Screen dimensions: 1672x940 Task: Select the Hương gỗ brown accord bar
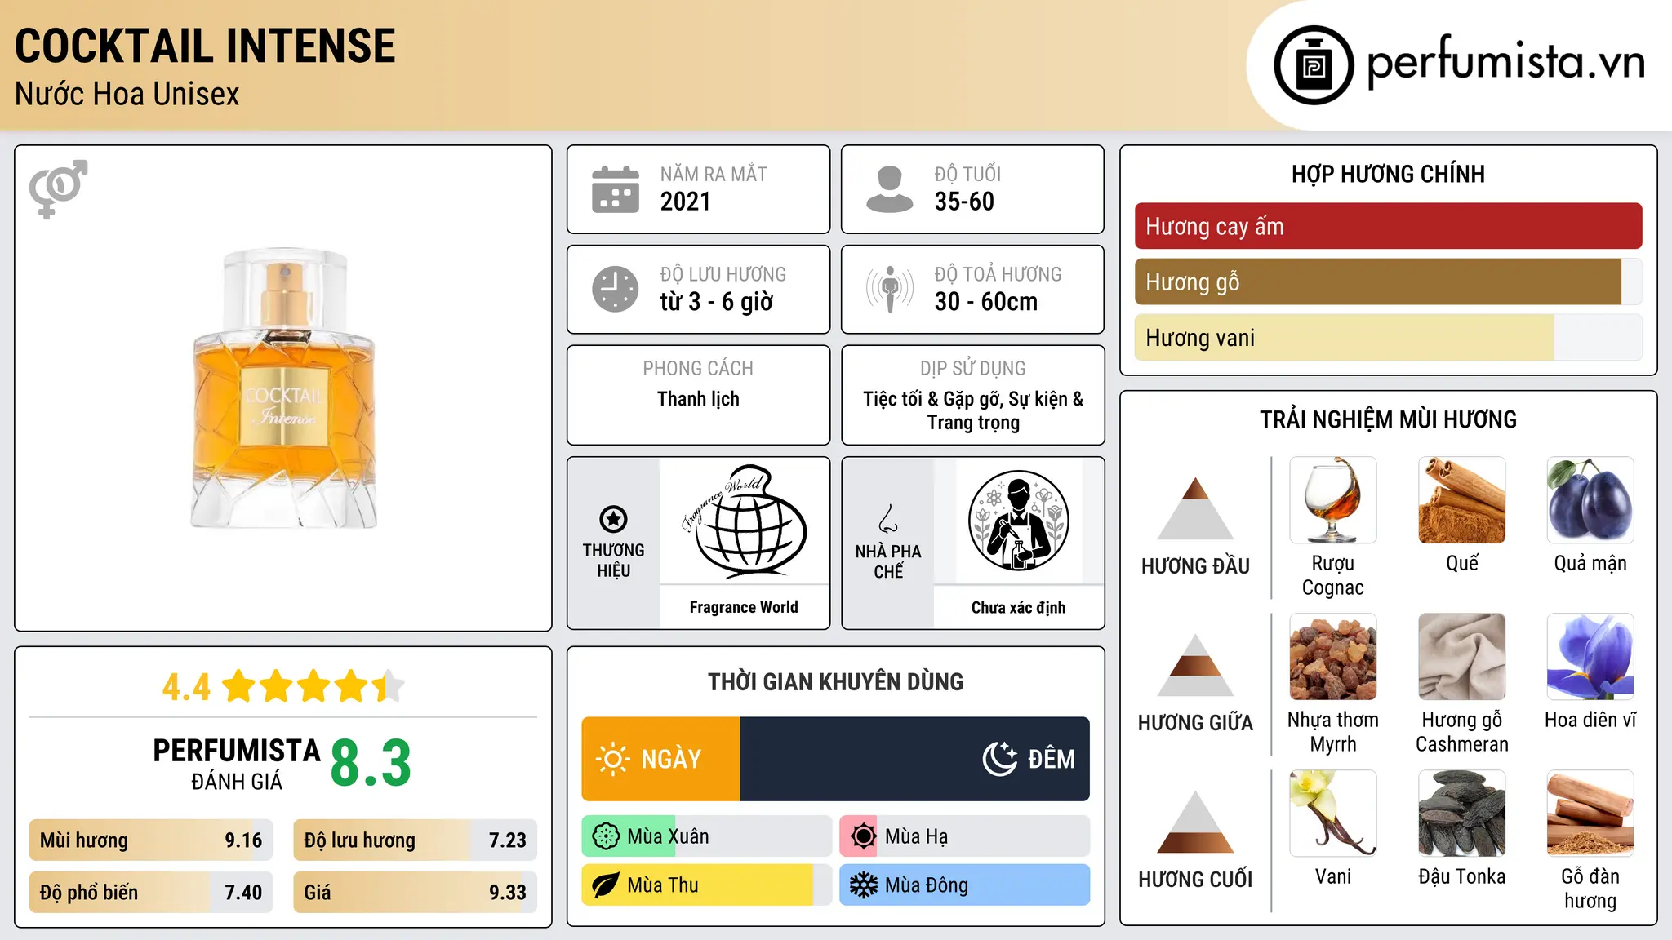pyautogui.click(x=1388, y=282)
